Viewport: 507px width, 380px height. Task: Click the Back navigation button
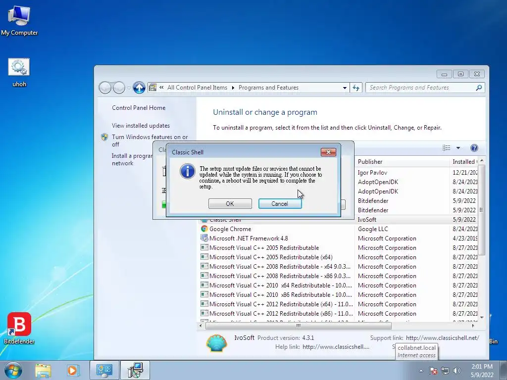tap(105, 88)
